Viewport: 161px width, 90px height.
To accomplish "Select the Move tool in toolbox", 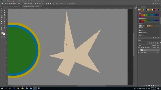I will pyautogui.click(x=2, y=8).
